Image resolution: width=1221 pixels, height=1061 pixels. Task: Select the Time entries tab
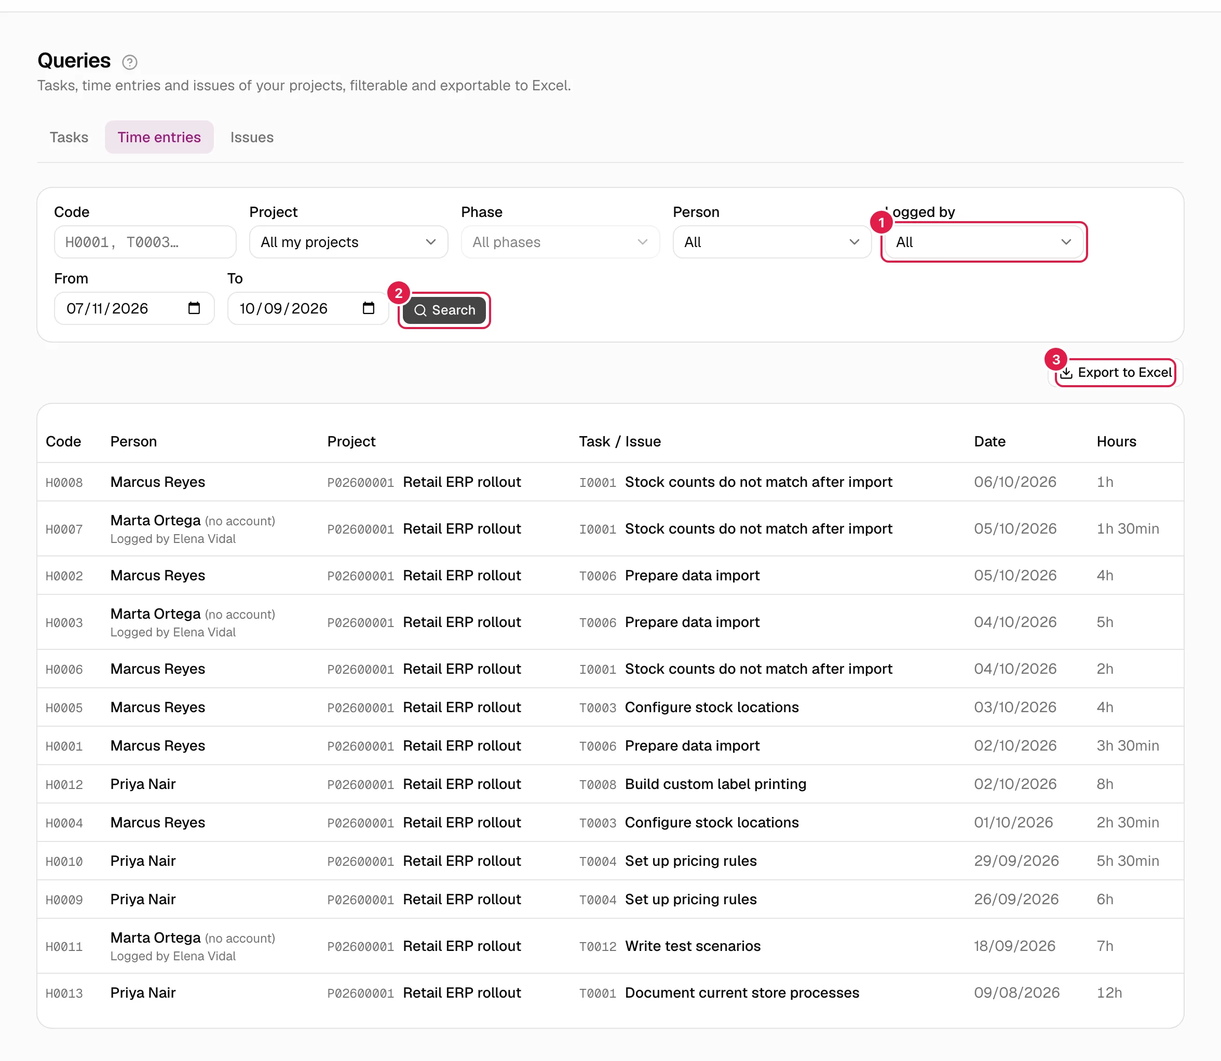click(x=159, y=138)
